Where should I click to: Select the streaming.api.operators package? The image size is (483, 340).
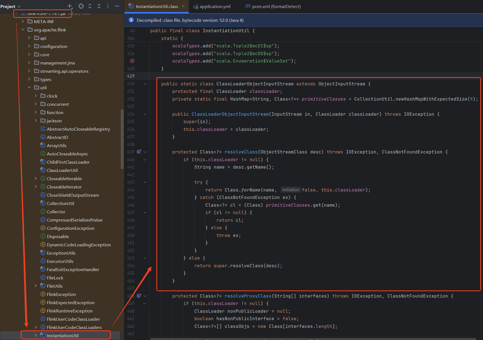pos(64,71)
